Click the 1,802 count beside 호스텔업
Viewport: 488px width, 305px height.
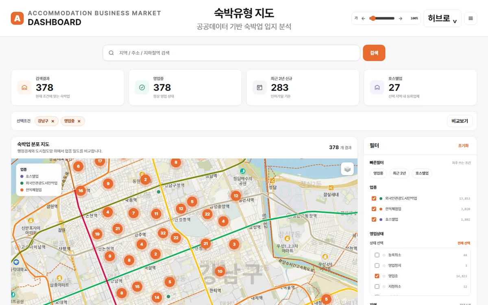466,220
